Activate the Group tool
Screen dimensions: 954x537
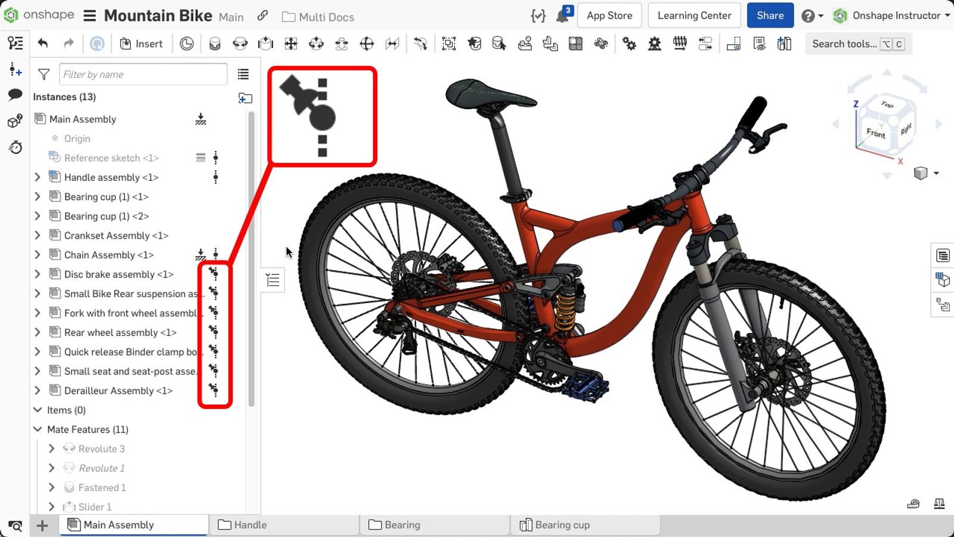click(448, 44)
